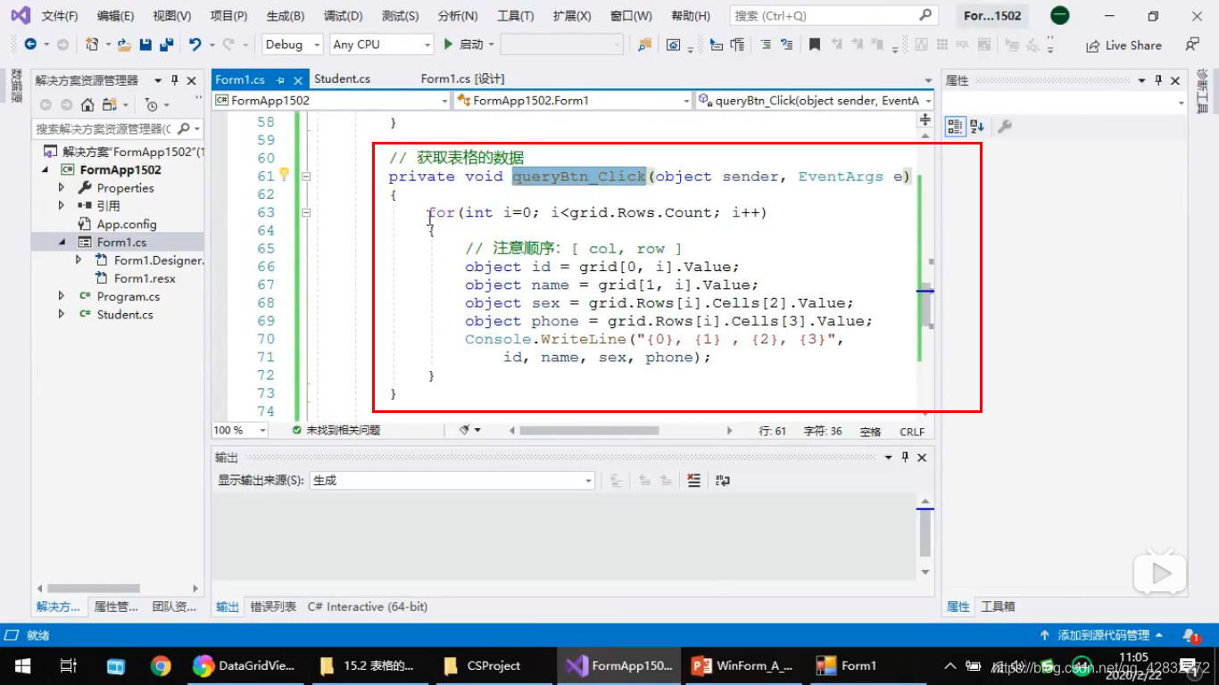This screenshot has width=1219, height=685.
Task: Toggle Word Wrap icon in the Output panel
Action: point(723,480)
